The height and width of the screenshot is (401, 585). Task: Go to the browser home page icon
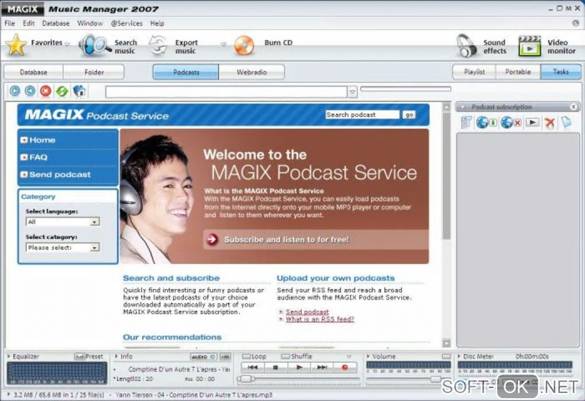click(79, 91)
